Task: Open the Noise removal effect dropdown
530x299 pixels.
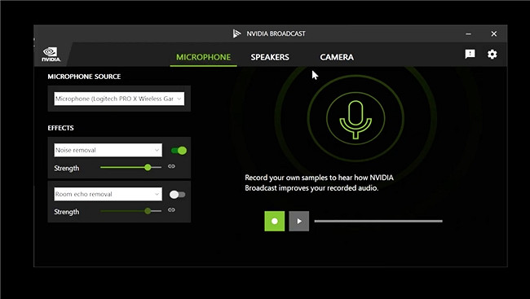Action: point(108,150)
